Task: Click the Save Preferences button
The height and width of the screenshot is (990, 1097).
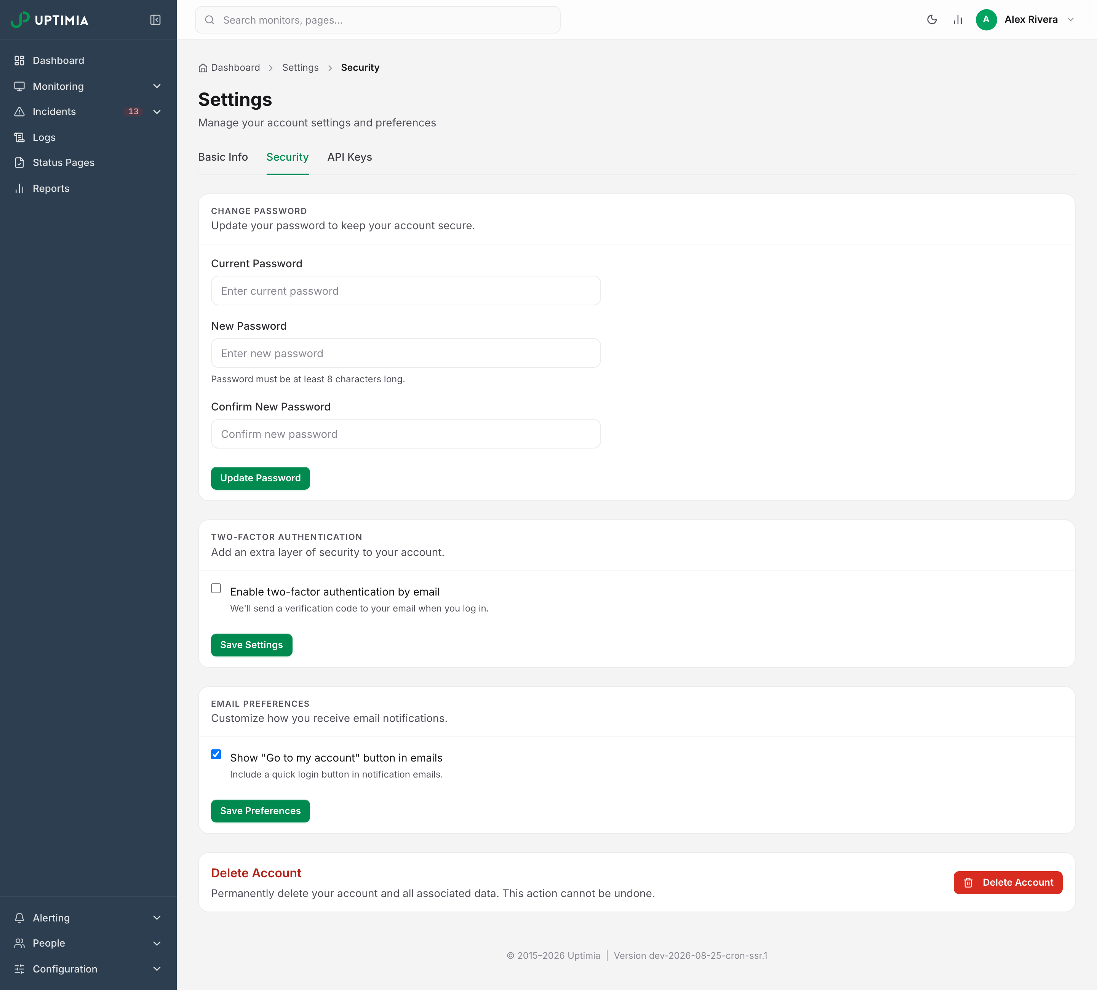Action: pyautogui.click(x=260, y=811)
